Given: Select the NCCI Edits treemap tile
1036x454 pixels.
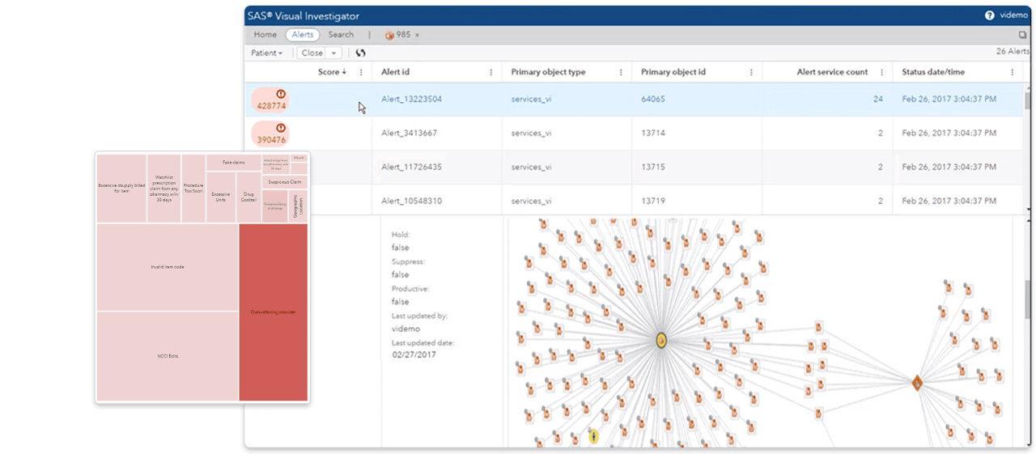Looking at the screenshot, I should tap(168, 356).
